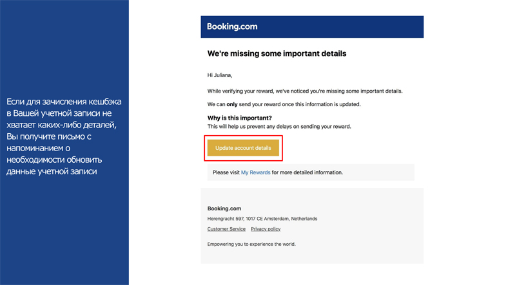Click the words Please visit in info box
This screenshot has height=285, width=508.
pos(226,172)
